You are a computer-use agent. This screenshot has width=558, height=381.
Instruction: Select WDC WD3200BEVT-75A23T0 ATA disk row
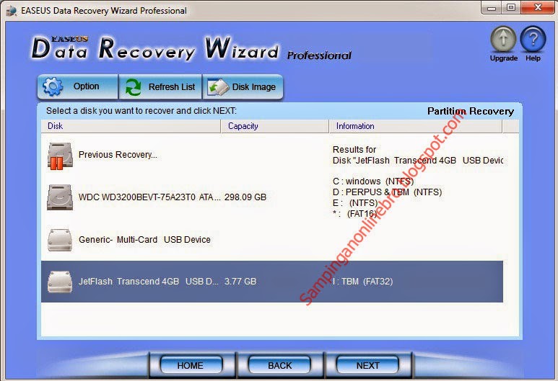click(x=272, y=197)
